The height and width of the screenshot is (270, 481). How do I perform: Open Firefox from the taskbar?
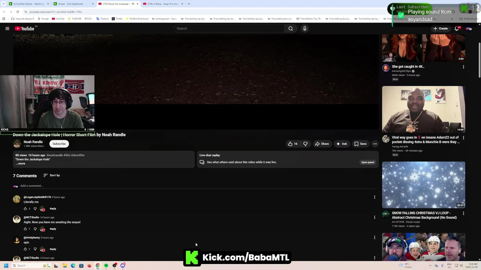pyautogui.click(x=89, y=265)
